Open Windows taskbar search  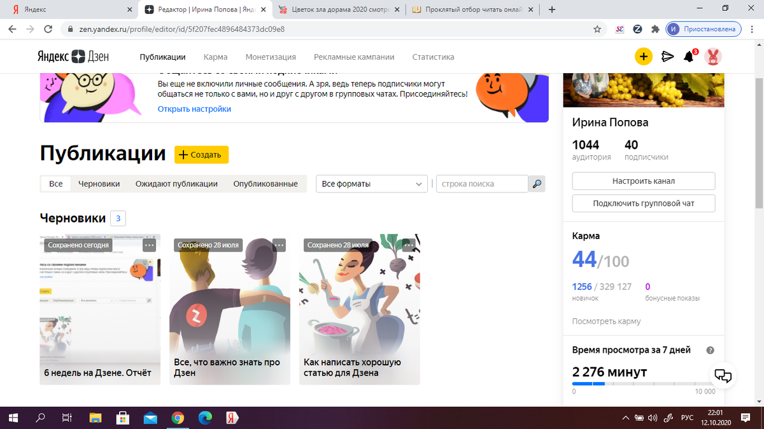tap(39, 418)
